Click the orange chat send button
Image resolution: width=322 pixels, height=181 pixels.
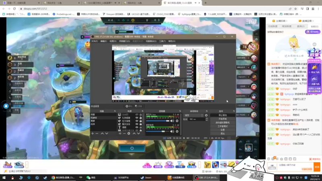coord(317,167)
